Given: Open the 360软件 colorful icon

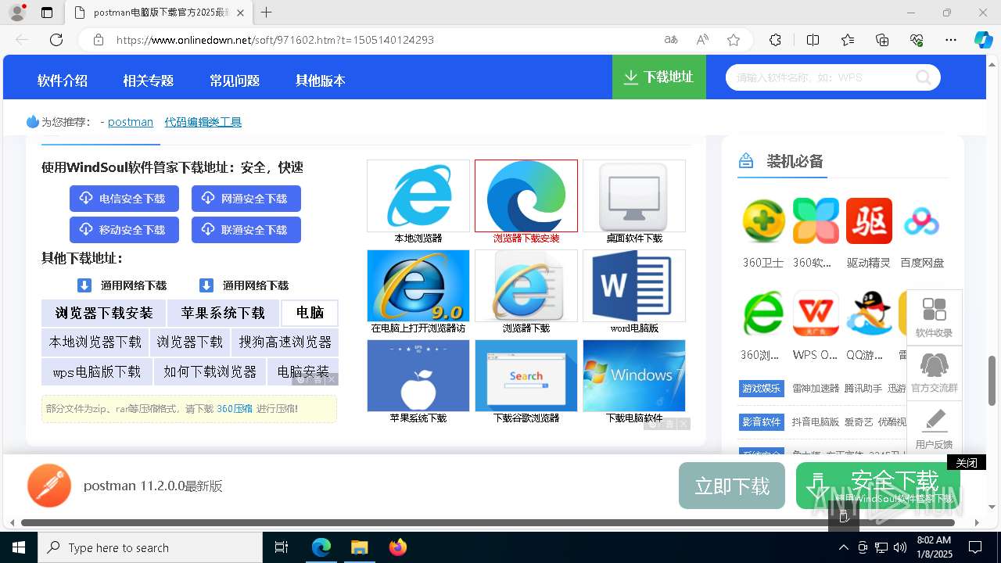Looking at the screenshot, I should pyautogui.click(x=816, y=221).
